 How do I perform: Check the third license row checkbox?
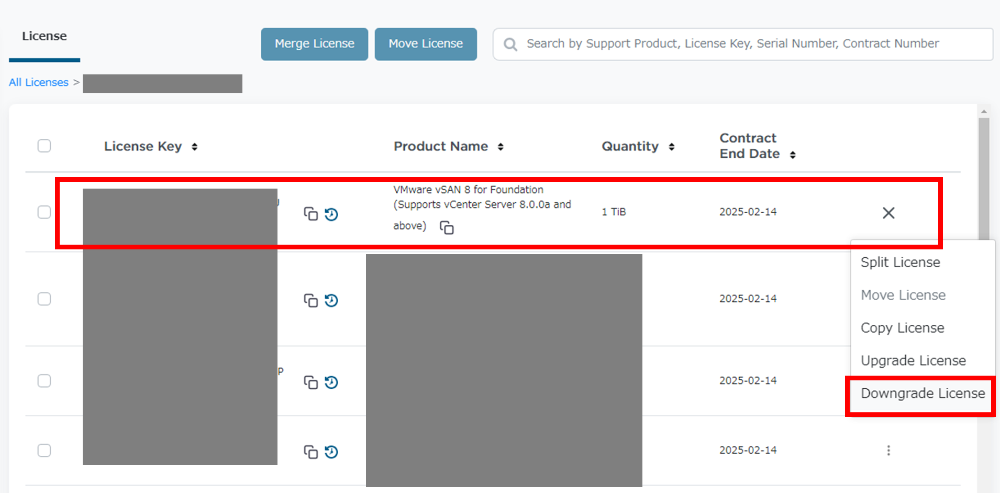coord(44,381)
